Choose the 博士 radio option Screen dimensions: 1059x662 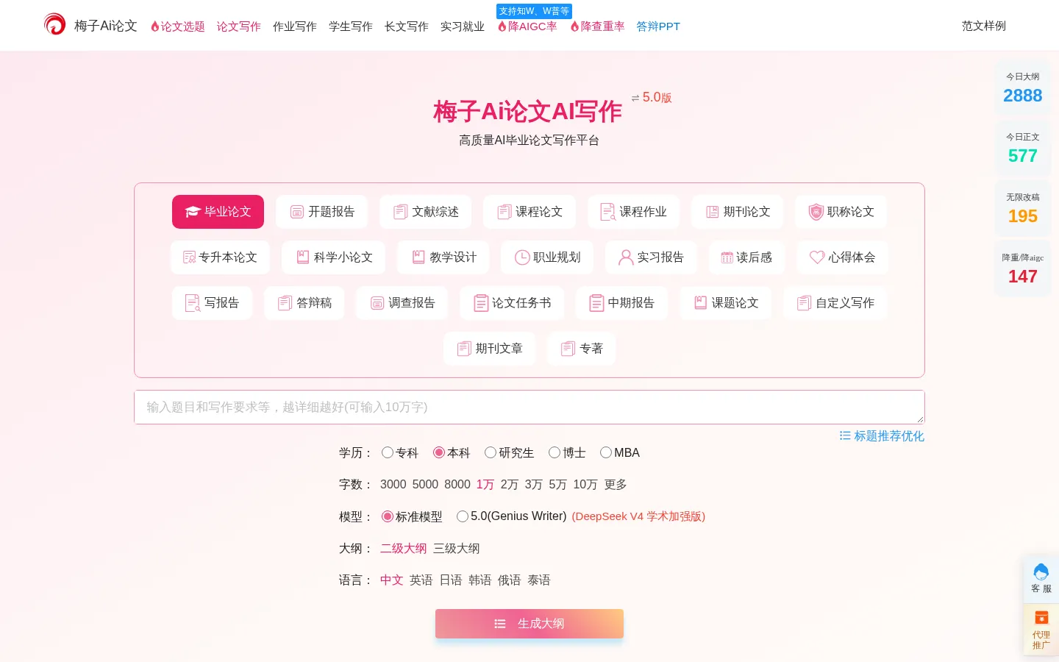point(555,452)
